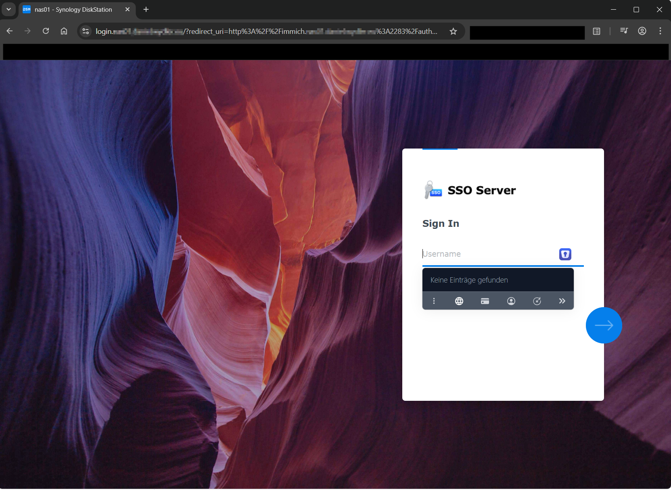671x490 pixels.
Task: Click the password manager icon in Username field
Action: pos(565,254)
